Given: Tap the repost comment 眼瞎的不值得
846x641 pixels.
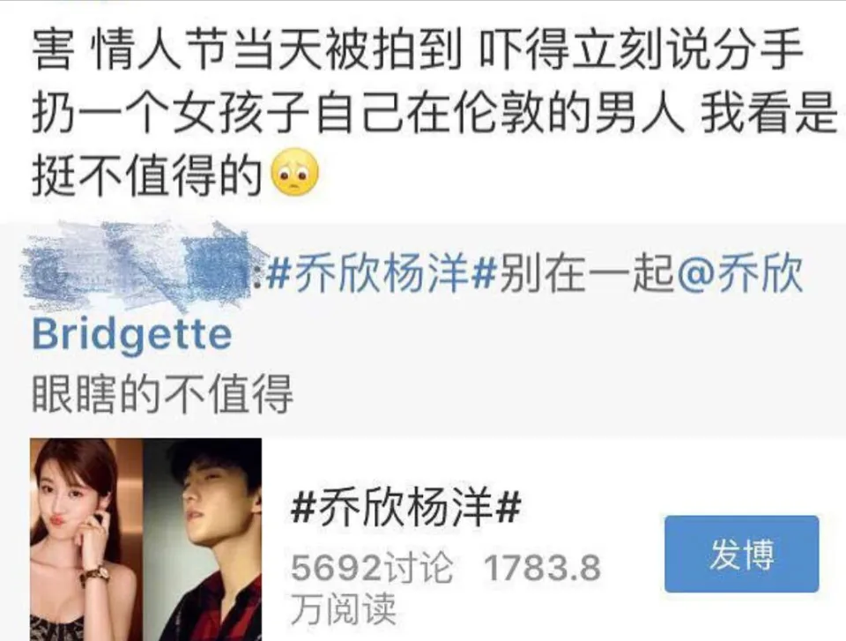Looking at the screenshot, I should (162, 393).
